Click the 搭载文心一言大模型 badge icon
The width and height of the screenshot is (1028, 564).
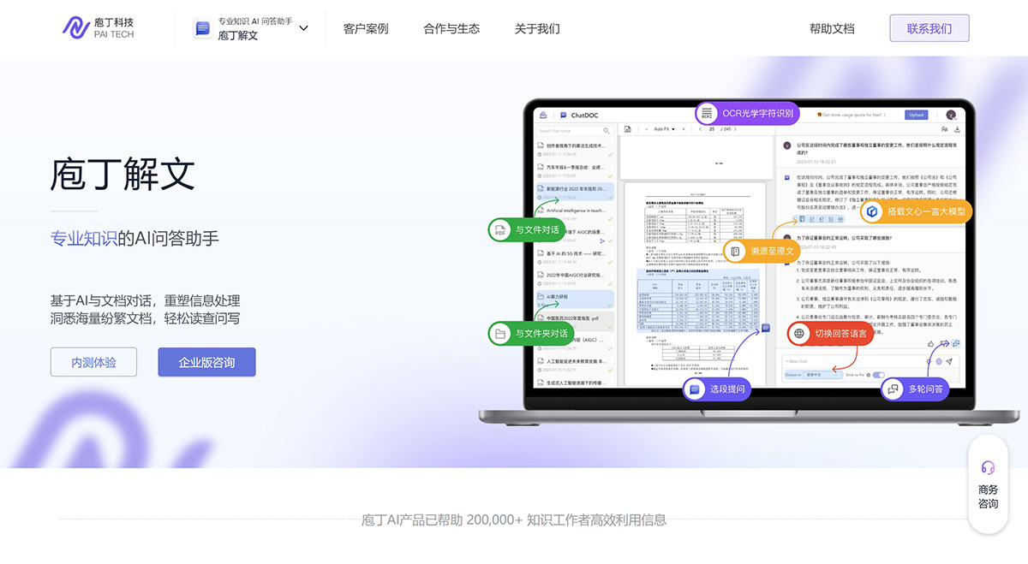tap(873, 211)
